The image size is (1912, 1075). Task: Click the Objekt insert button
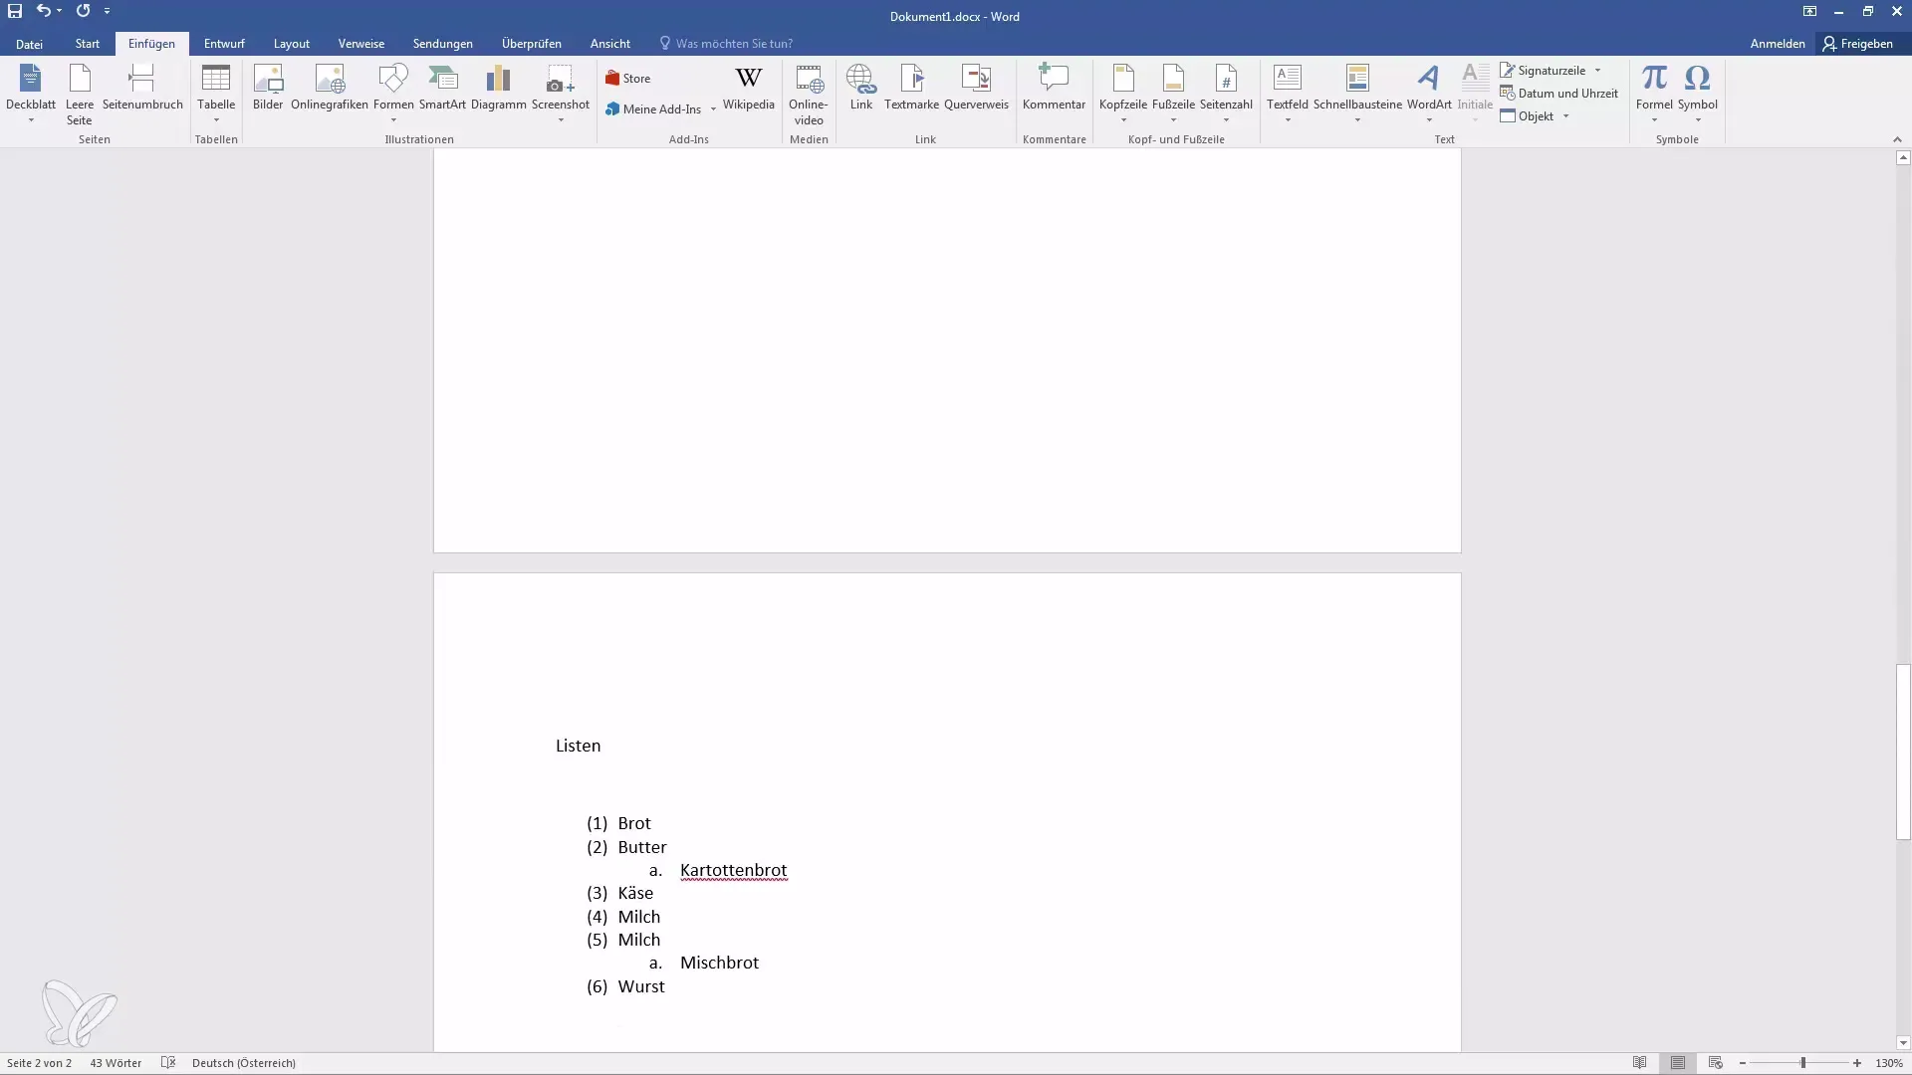pyautogui.click(x=1528, y=116)
